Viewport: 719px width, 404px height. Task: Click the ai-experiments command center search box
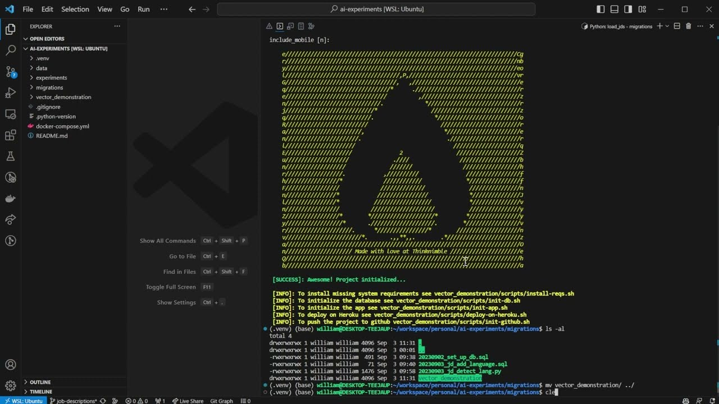[376, 9]
